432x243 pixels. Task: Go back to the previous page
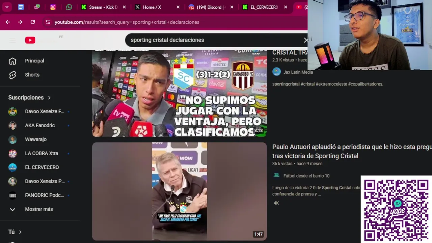[8, 22]
